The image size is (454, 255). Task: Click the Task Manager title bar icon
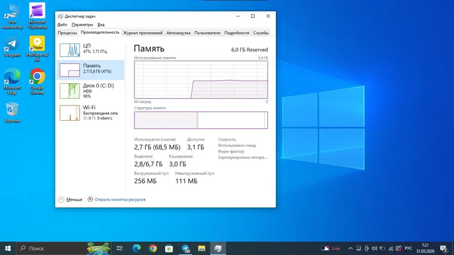click(60, 16)
